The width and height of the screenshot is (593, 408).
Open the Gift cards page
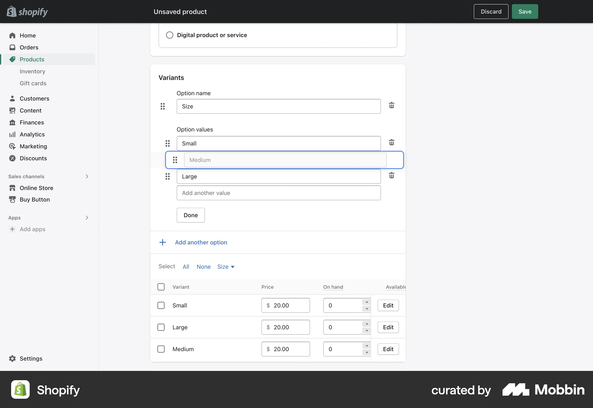click(x=33, y=83)
